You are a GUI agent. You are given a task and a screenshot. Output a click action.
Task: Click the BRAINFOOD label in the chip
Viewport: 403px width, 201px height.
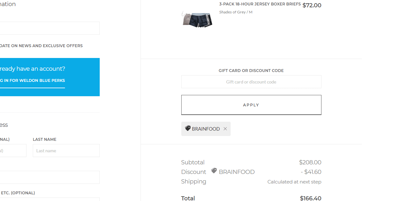pos(206,129)
